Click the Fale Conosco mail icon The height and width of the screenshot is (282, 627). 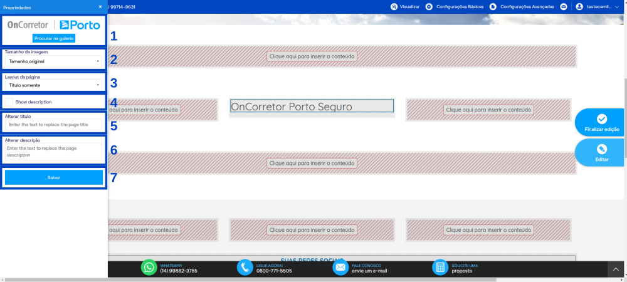(340, 267)
